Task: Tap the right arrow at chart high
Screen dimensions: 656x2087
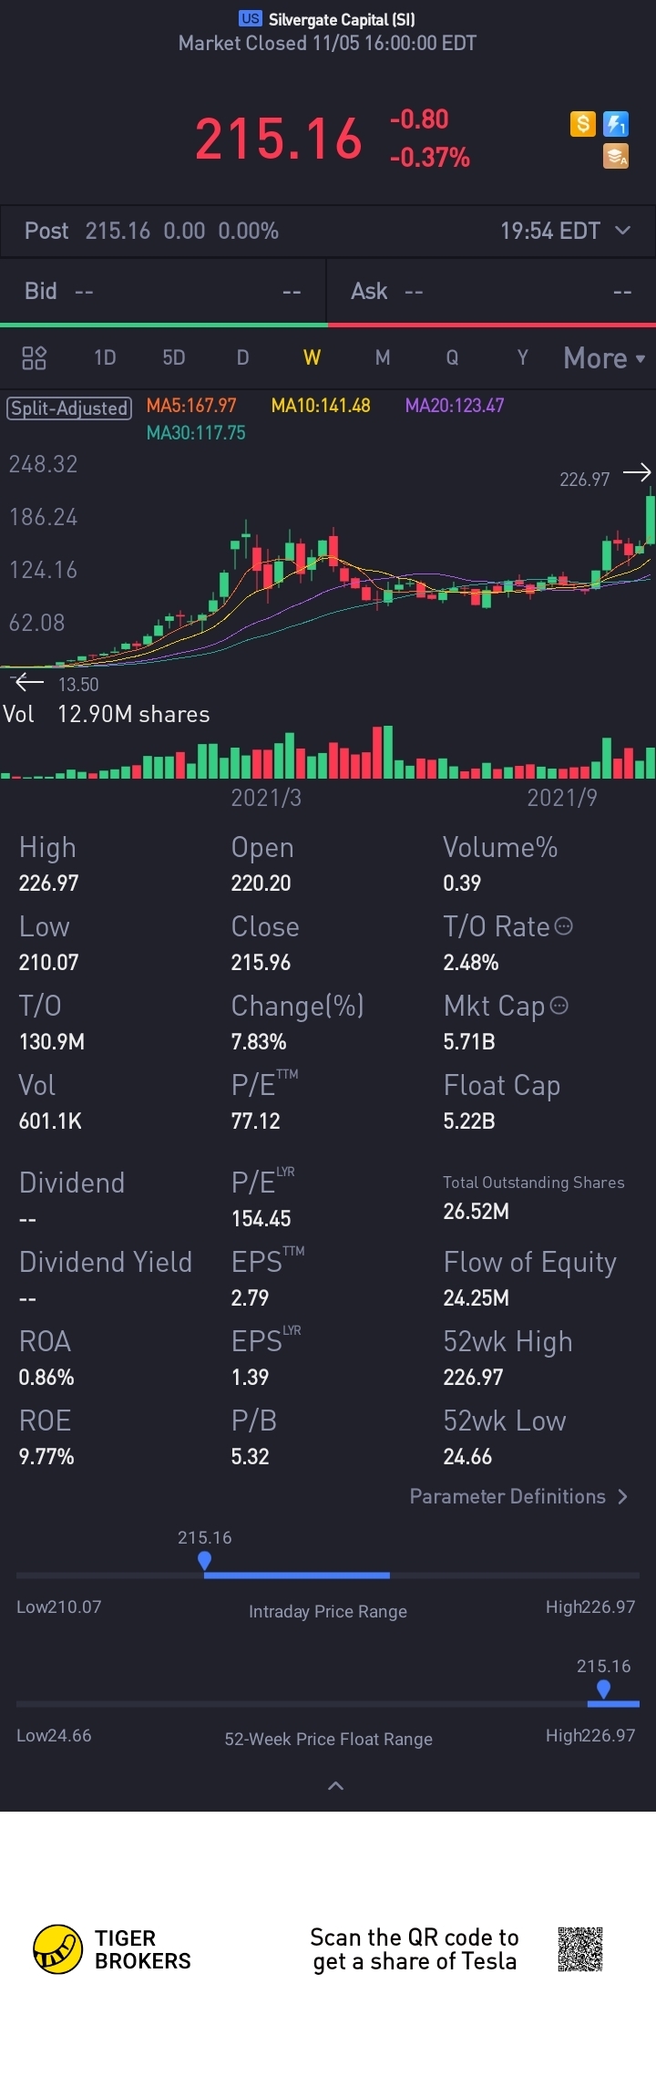Action: coord(637,472)
